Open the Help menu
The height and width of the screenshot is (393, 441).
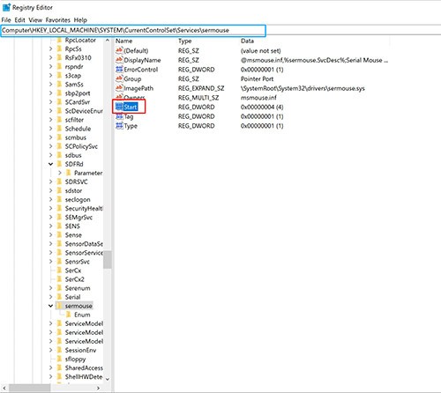click(x=80, y=20)
